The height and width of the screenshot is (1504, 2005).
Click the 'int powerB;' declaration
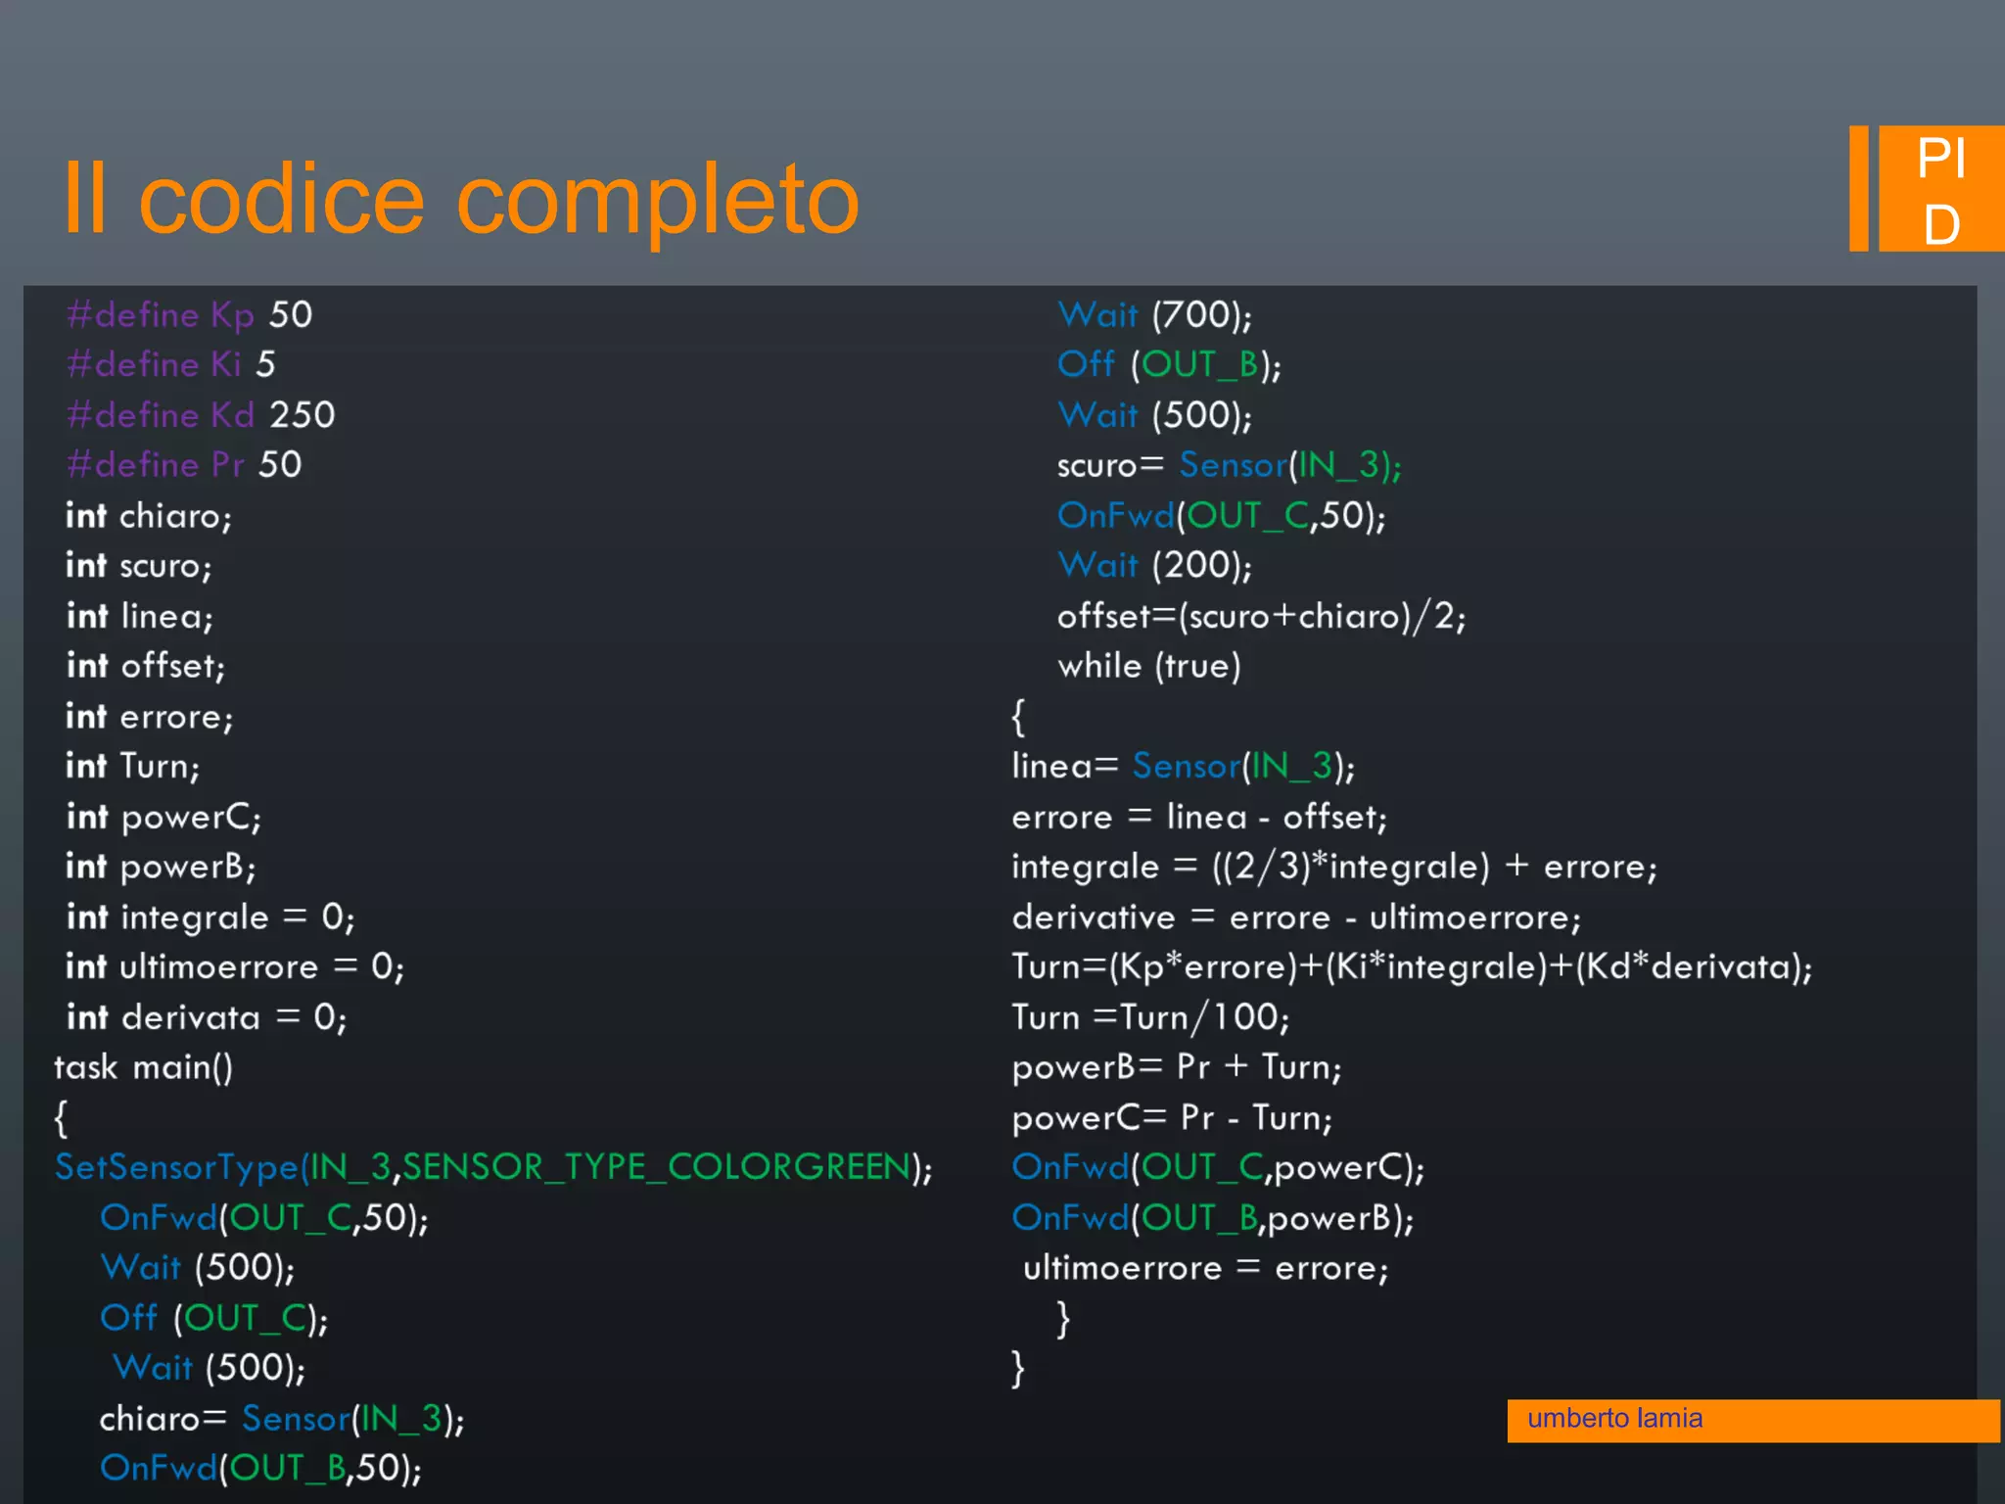162,867
